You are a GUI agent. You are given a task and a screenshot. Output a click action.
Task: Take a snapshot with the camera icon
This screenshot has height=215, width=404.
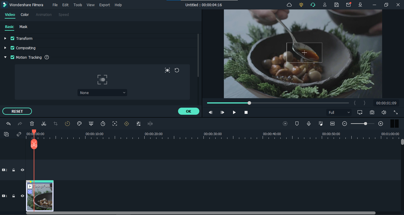[x=372, y=112]
